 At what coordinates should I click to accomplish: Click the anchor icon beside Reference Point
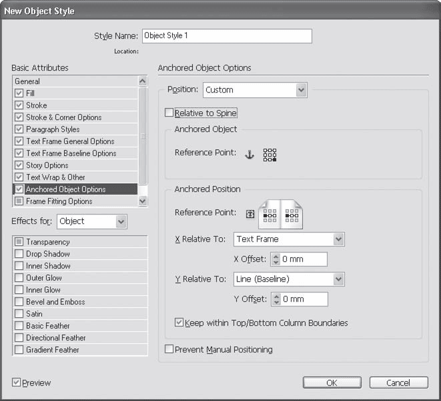[x=250, y=154]
